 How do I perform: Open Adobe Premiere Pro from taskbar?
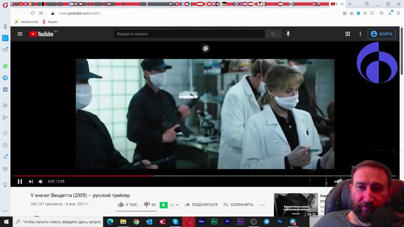[227, 222]
